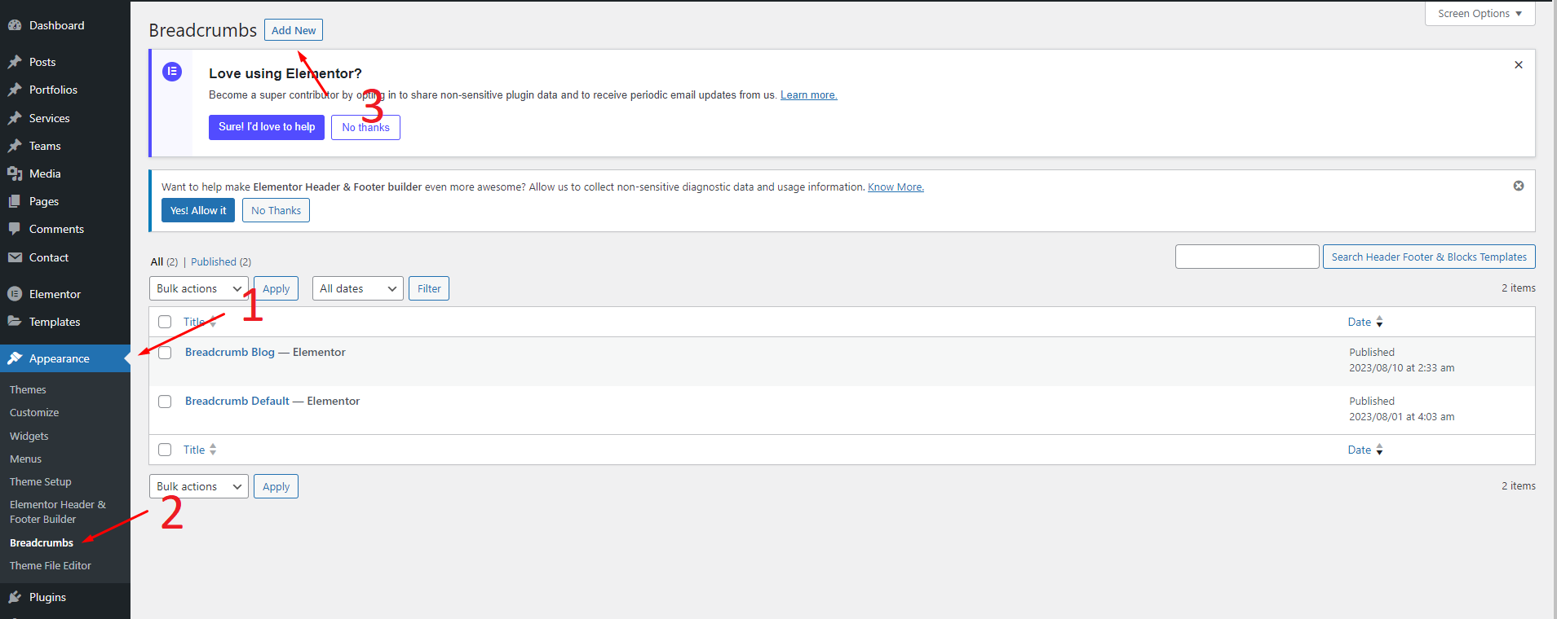Click the Plugins plug icon in sidebar
This screenshot has height=619, width=1557.
click(15, 597)
